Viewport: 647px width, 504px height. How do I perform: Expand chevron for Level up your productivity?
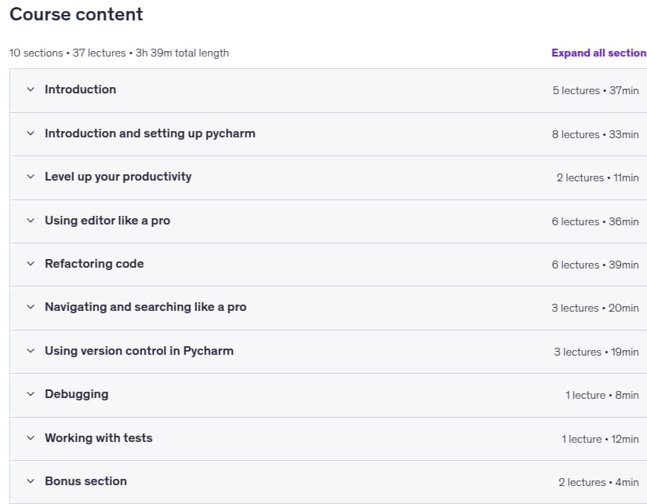point(31,177)
